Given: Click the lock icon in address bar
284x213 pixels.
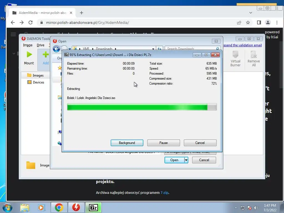Looking at the screenshot, I should [x=42, y=22].
